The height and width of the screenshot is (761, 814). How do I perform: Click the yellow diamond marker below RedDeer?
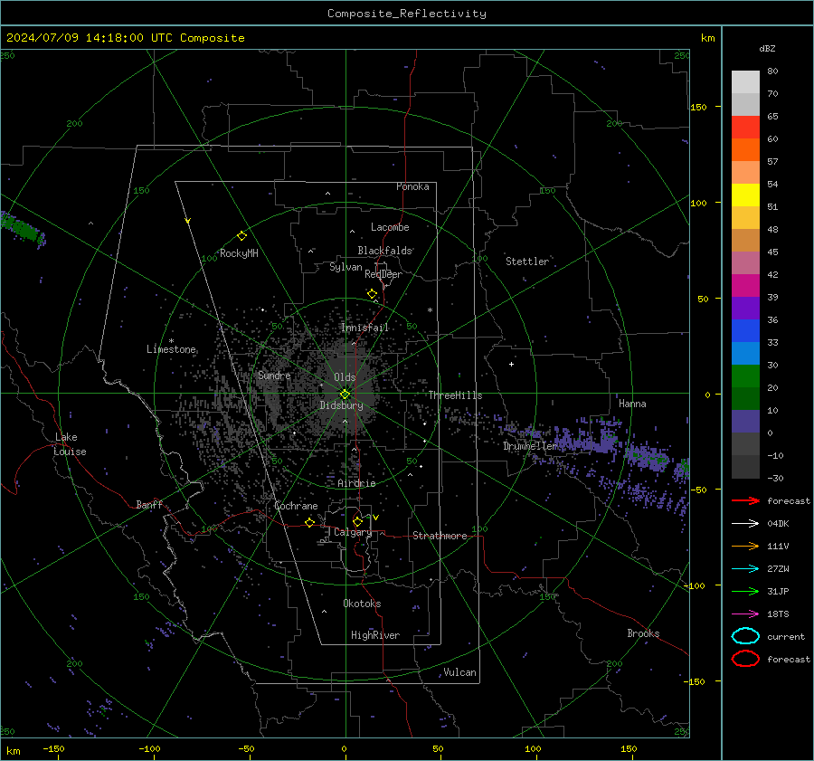[372, 294]
